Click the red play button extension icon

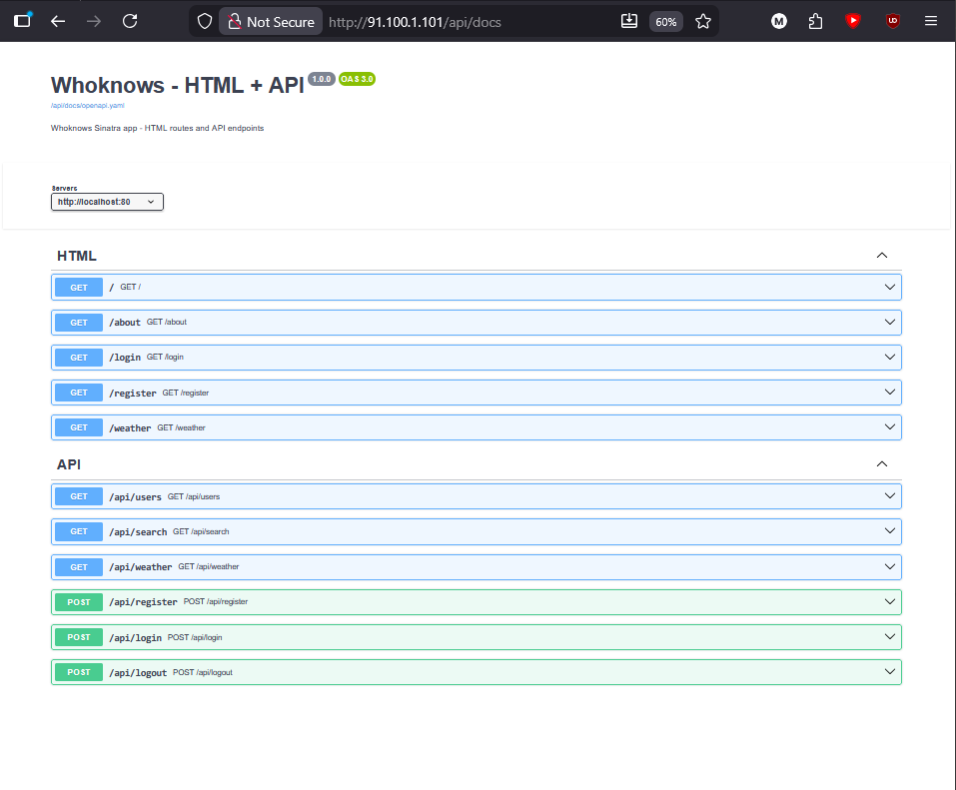tap(853, 21)
